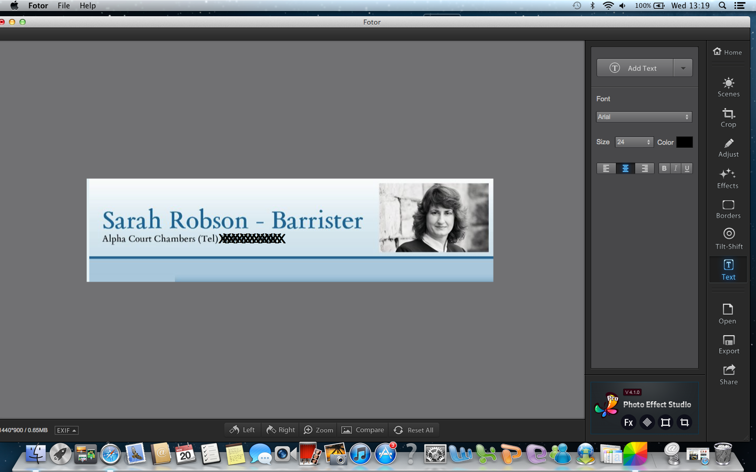Click the Time Machine icon in menu bar

(576, 6)
